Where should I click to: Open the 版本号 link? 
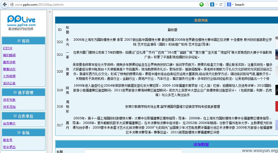click(8, 140)
